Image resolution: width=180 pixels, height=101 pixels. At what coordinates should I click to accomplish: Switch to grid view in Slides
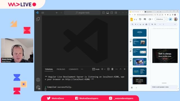pyautogui.click(x=132, y=88)
